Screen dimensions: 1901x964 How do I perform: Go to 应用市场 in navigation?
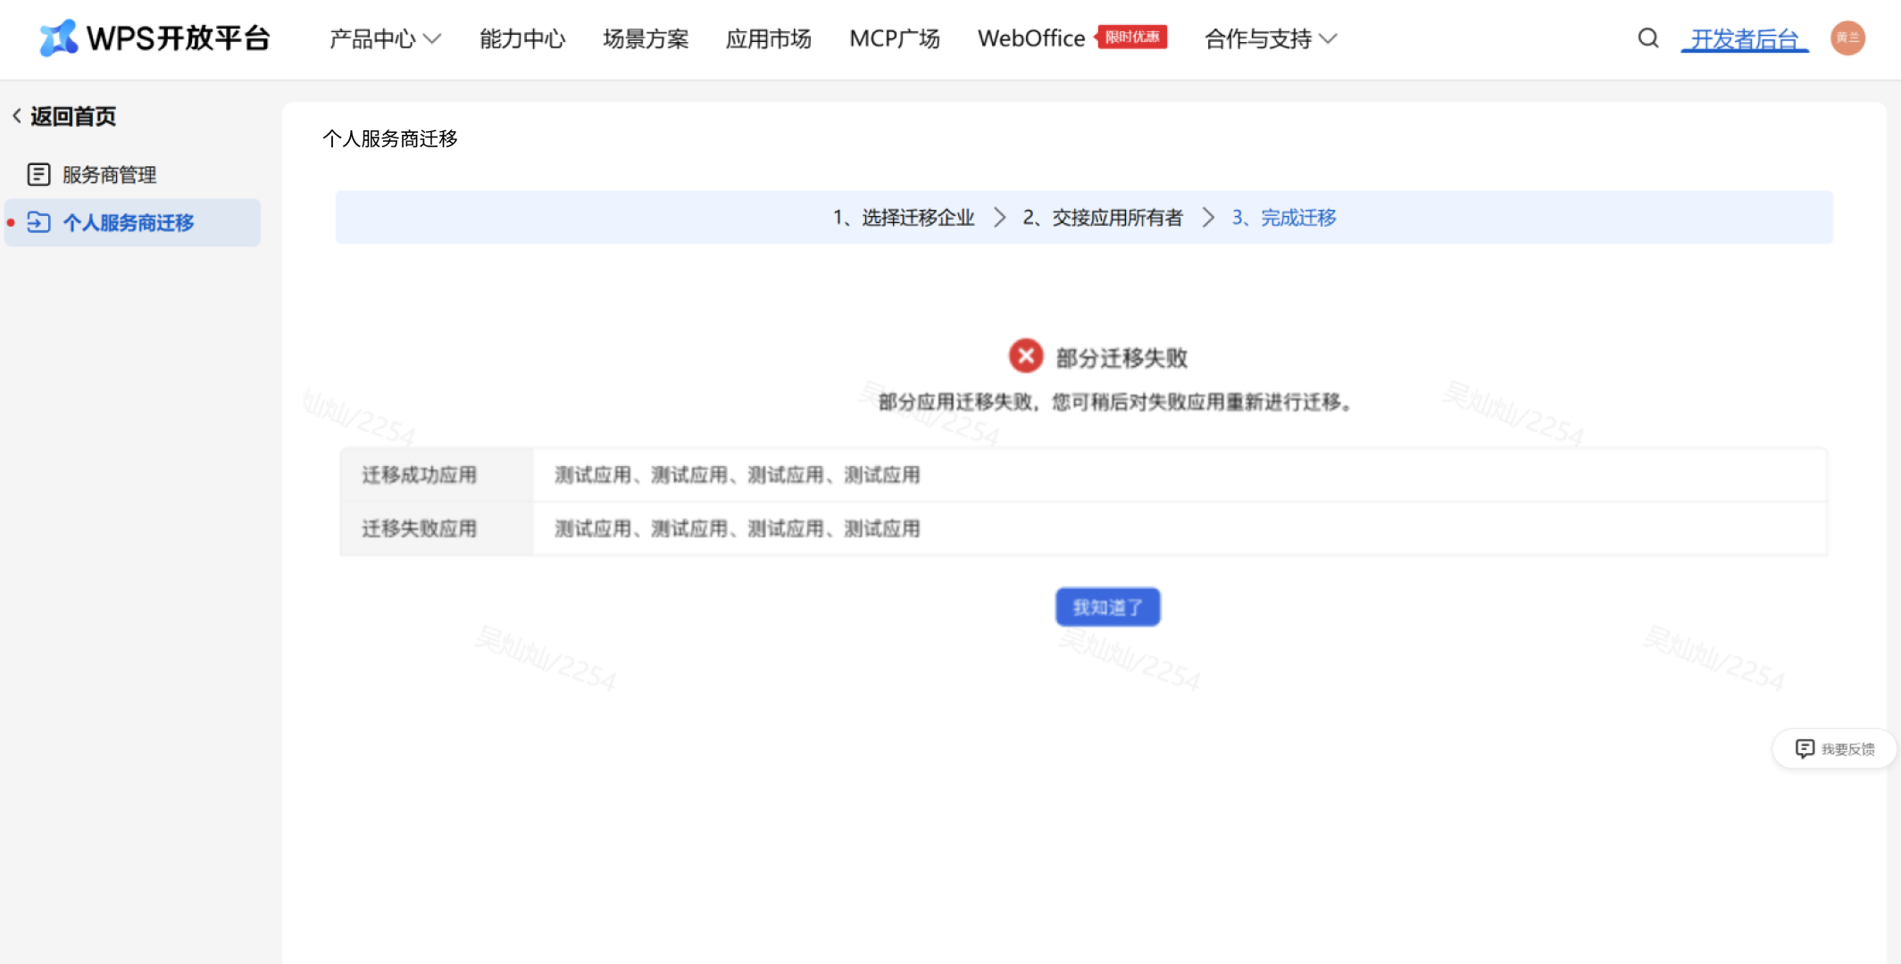768,39
